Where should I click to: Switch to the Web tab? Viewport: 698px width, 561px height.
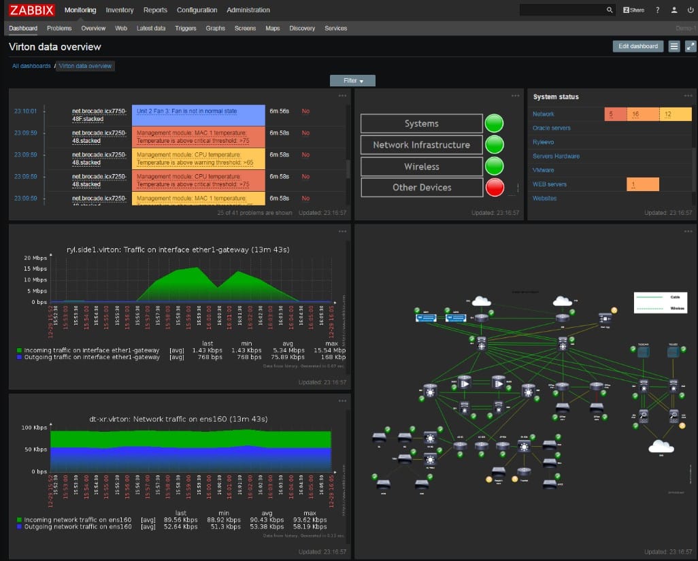(x=121, y=28)
